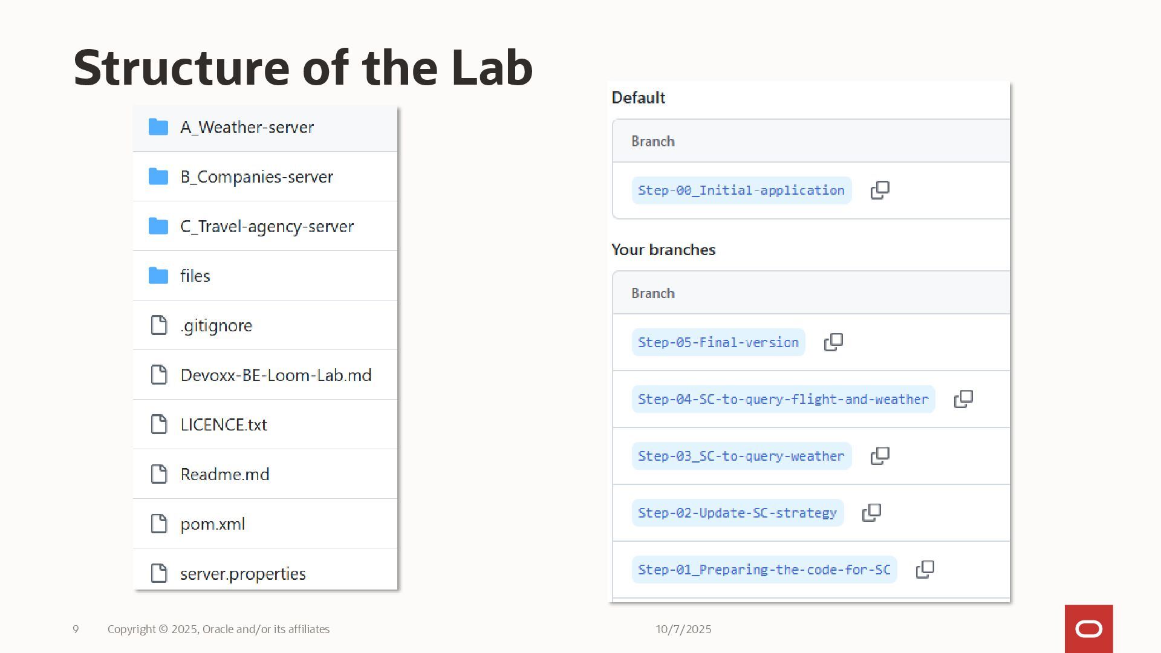
Task: Open the C_Travel-agency-server folder
Action: 267,226
